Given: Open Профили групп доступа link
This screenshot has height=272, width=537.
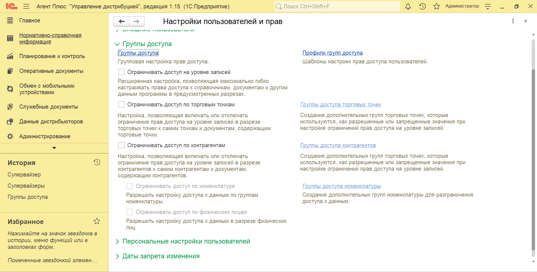Looking at the screenshot, I should [x=332, y=53].
